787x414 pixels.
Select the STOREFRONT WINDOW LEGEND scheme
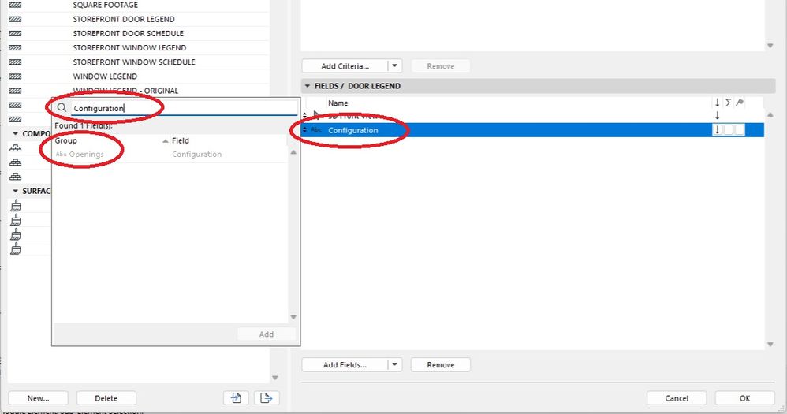tap(129, 47)
